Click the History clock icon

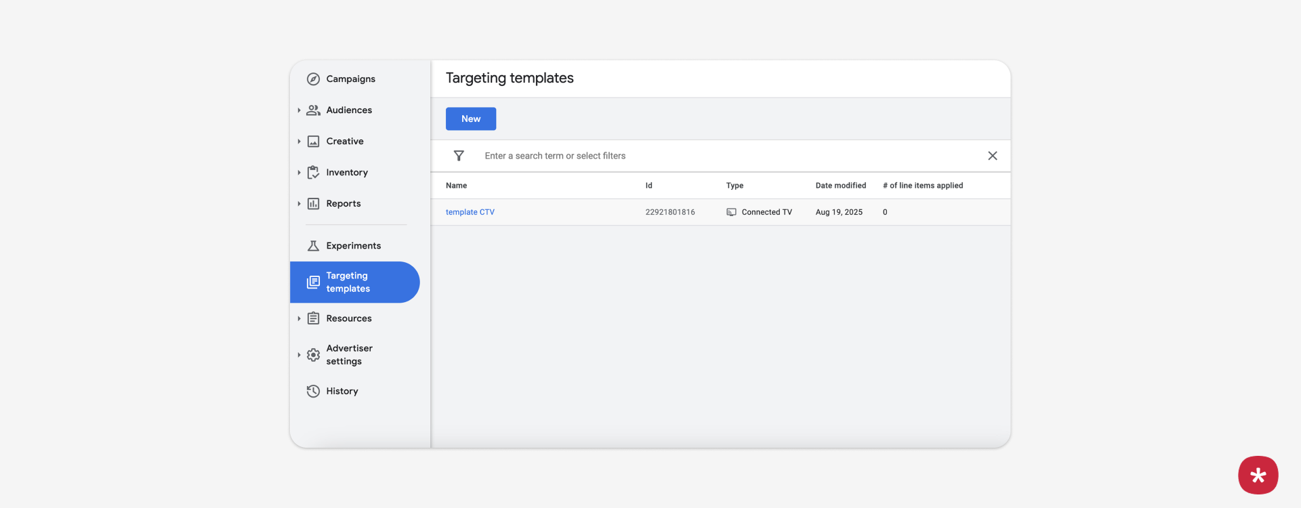click(313, 391)
